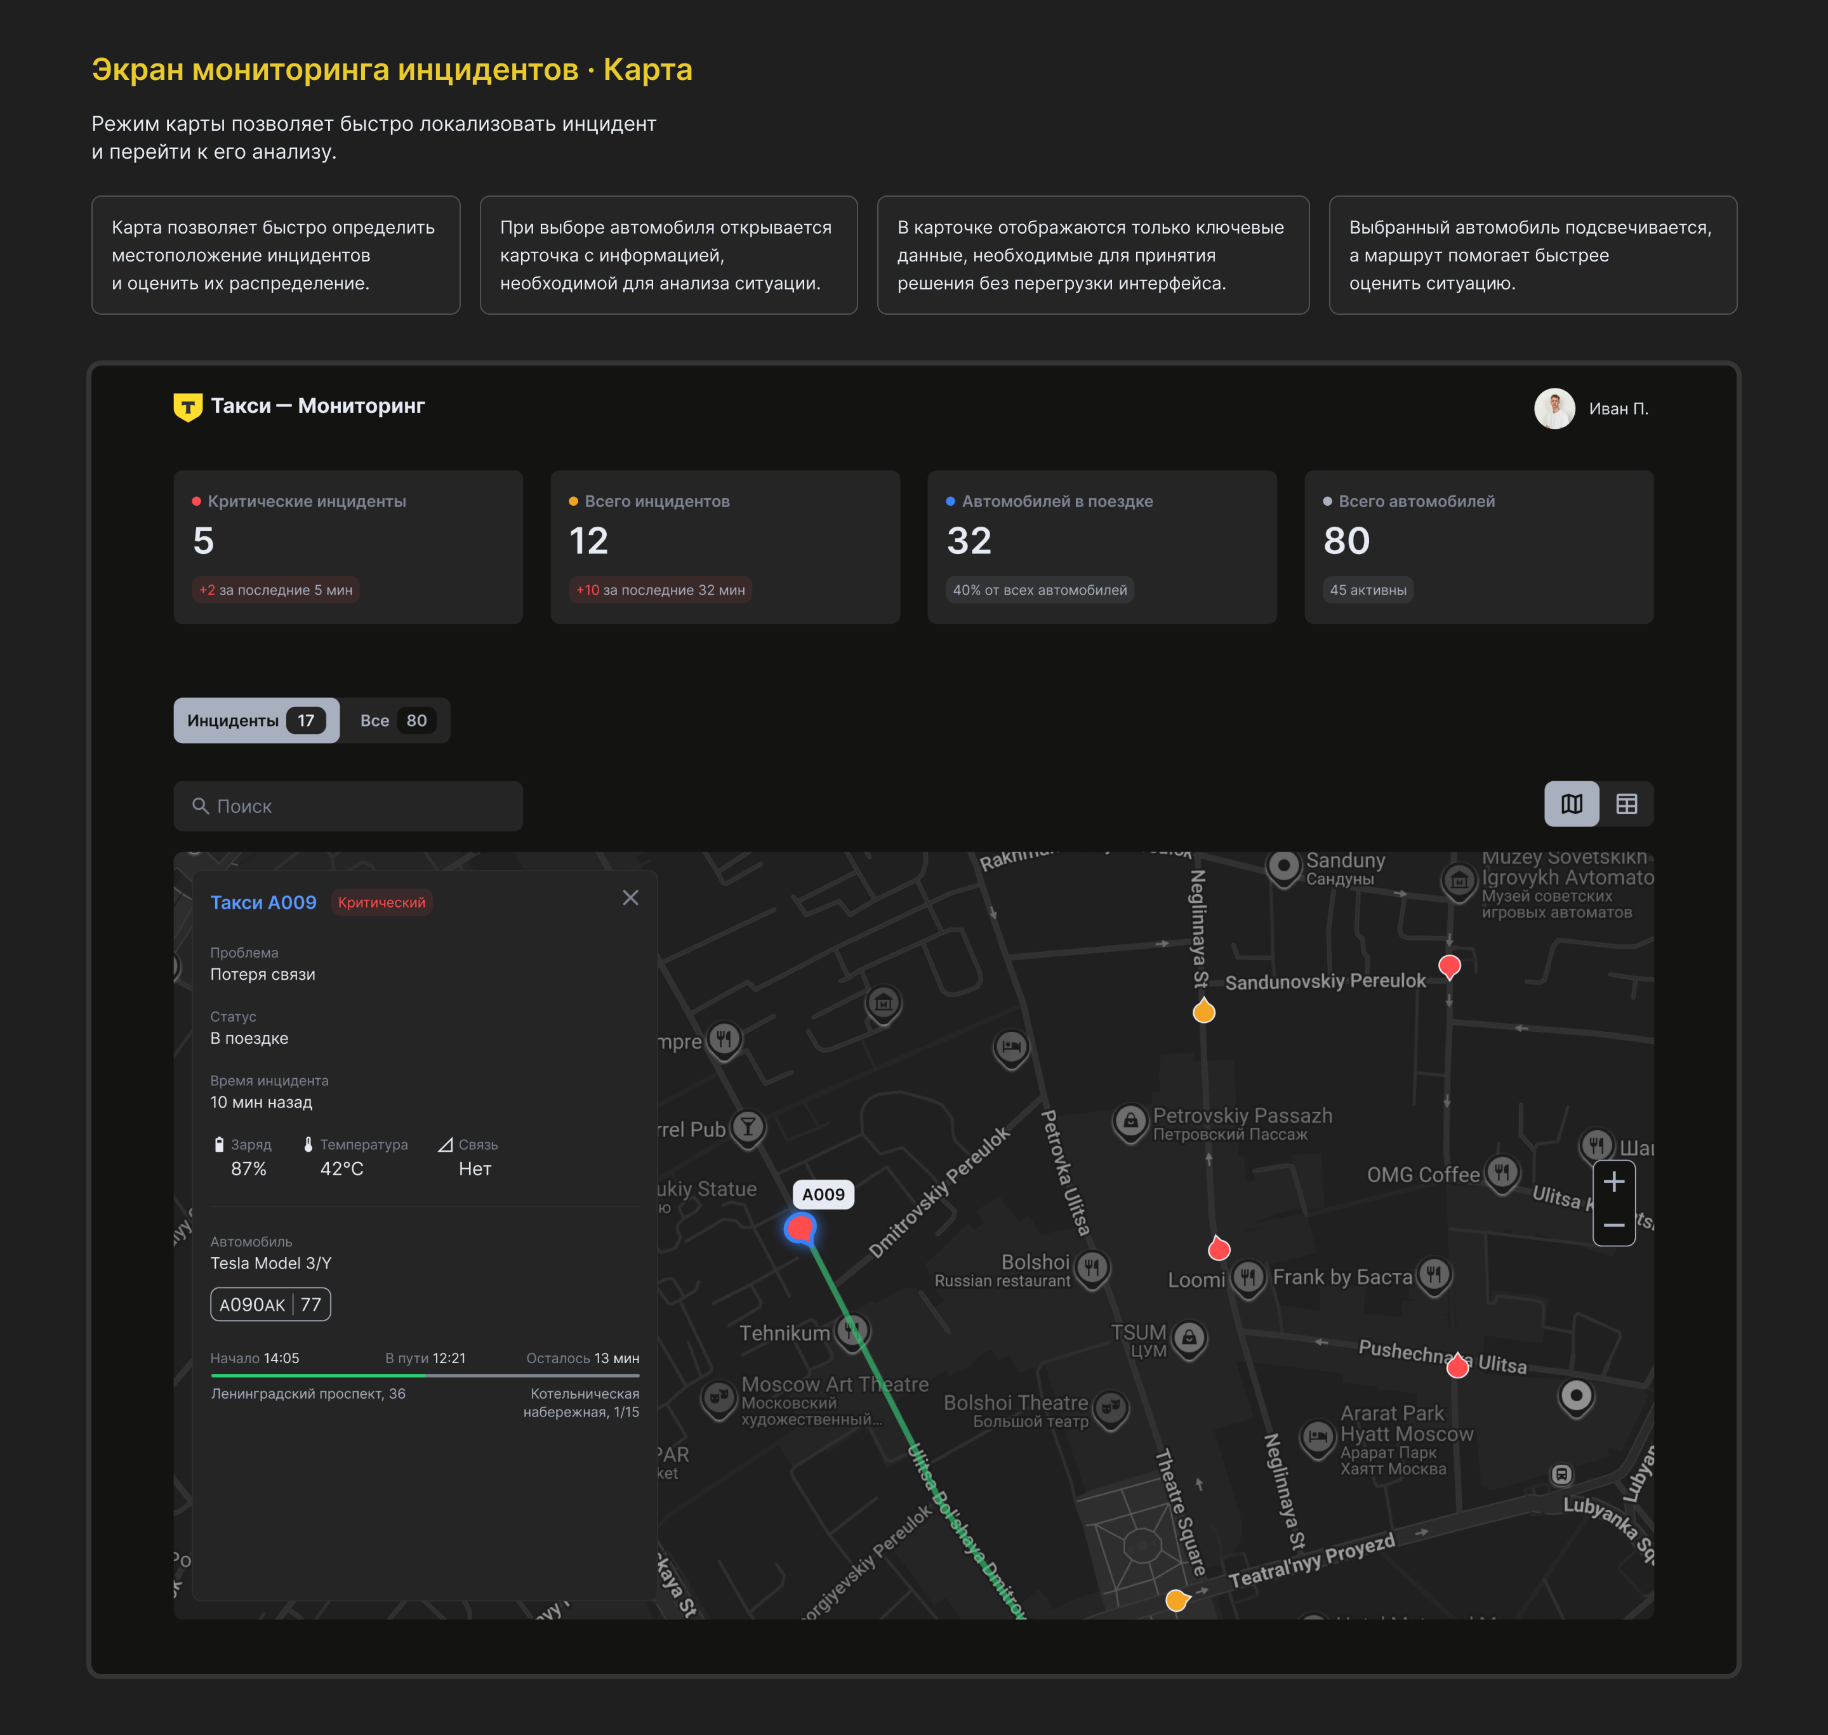The width and height of the screenshot is (1828, 1735).
Task: Switch to map view icon
Action: coord(1571,805)
